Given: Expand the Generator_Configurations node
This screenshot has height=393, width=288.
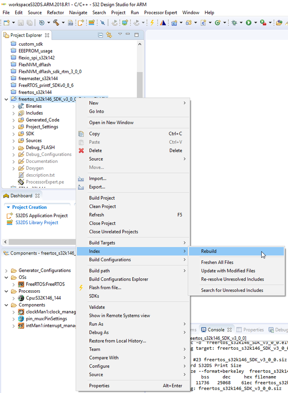Looking at the screenshot, I should (6, 271).
